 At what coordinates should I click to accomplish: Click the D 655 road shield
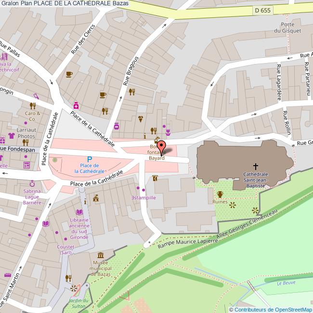pos(262,10)
